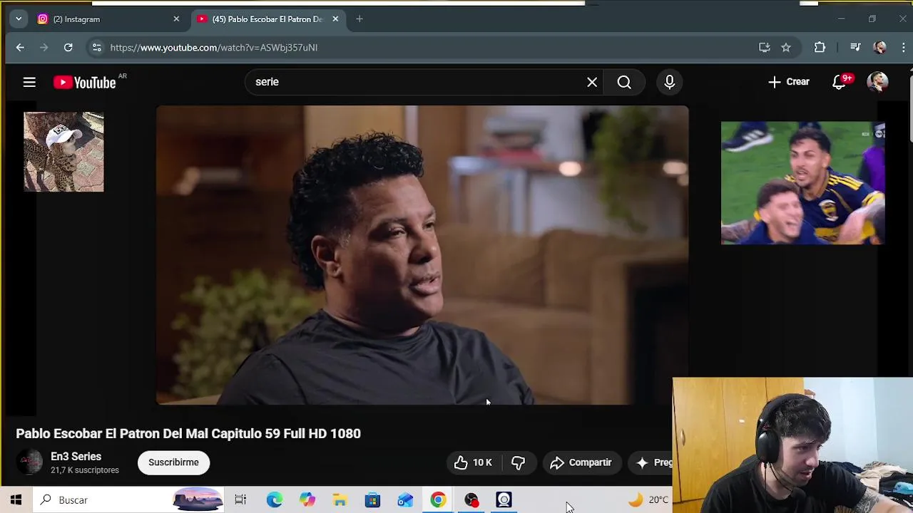Select the Chrome taskbar icon

438,500
